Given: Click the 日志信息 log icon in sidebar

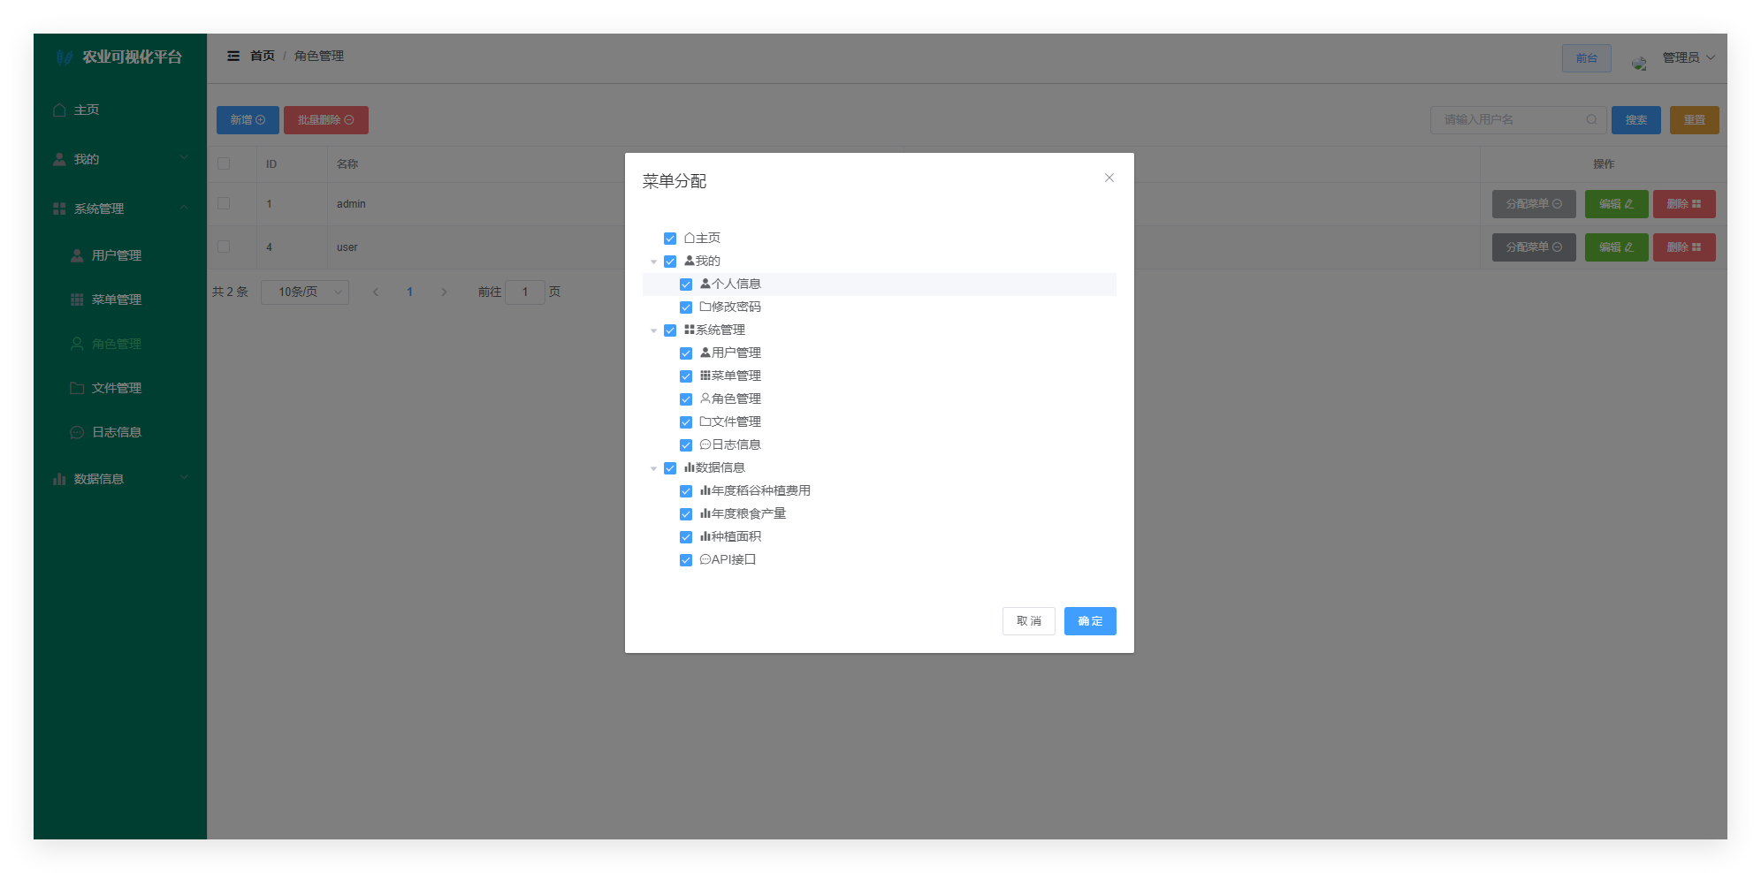Looking at the screenshot, I should (x=76, y=431).
